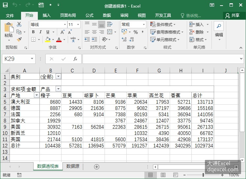This screenshot has width=246, height=179.
Task: Switch to the 页面布局 tab
Action: pyautogui.click(x=68, y=15)
